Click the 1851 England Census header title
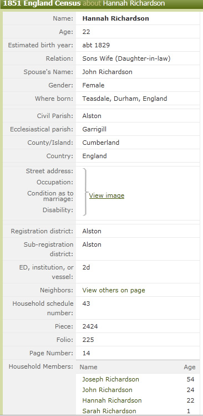This screenshot has width=203, height=416. [42, 3]
